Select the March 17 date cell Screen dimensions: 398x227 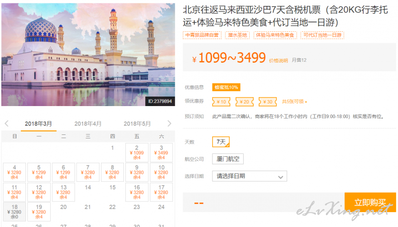(x=161, y=192)
